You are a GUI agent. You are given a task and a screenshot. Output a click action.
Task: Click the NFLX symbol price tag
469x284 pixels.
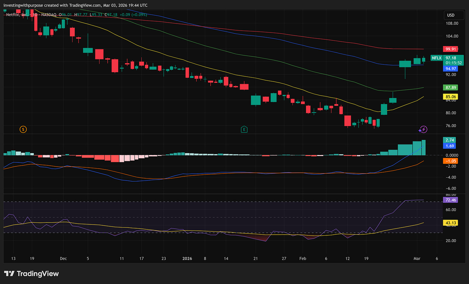tap(436, 58)
